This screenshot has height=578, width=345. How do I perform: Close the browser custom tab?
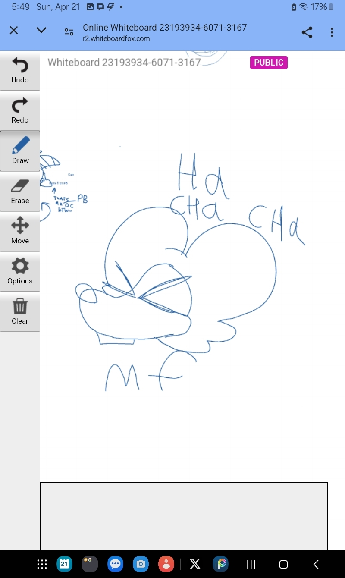point(14,31)
